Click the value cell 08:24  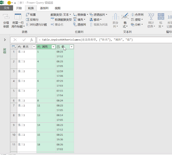65,100
